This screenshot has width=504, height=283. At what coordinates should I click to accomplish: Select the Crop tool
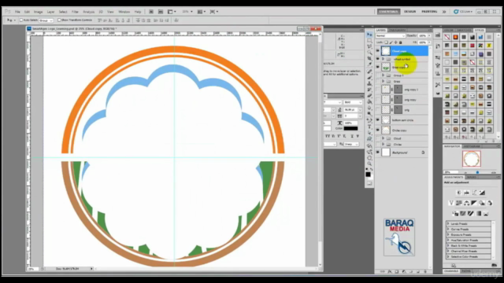(369, 59)
